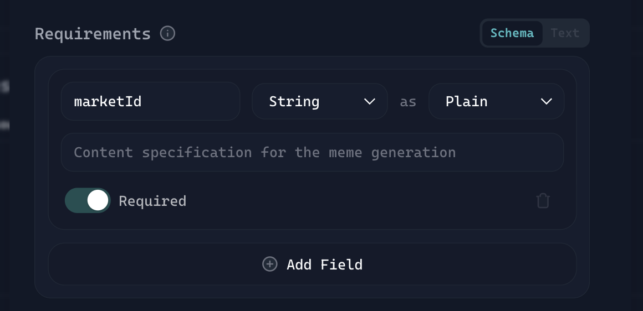Click the Add Field button
This screenshot has width=643, height=311.
(x=312, y=264)
